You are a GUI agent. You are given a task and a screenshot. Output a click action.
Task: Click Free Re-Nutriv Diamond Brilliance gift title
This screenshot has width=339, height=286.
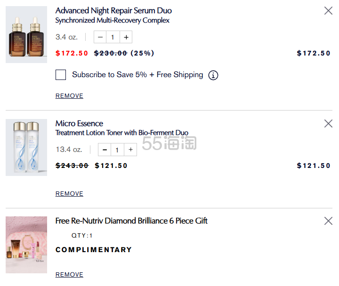tap(131, 221)
